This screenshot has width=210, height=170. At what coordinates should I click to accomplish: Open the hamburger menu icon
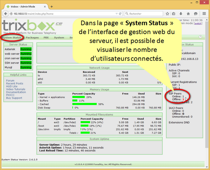(204, 14)
